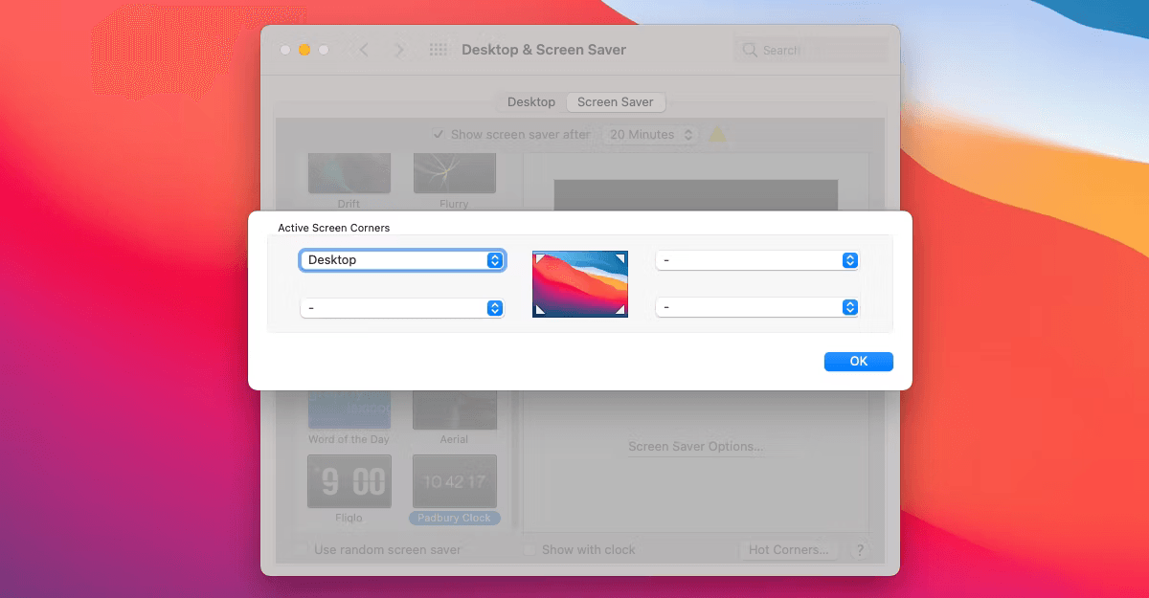Click the yellow warning triangle icon
1149x598 pixels.
click(x=716, y=135)
